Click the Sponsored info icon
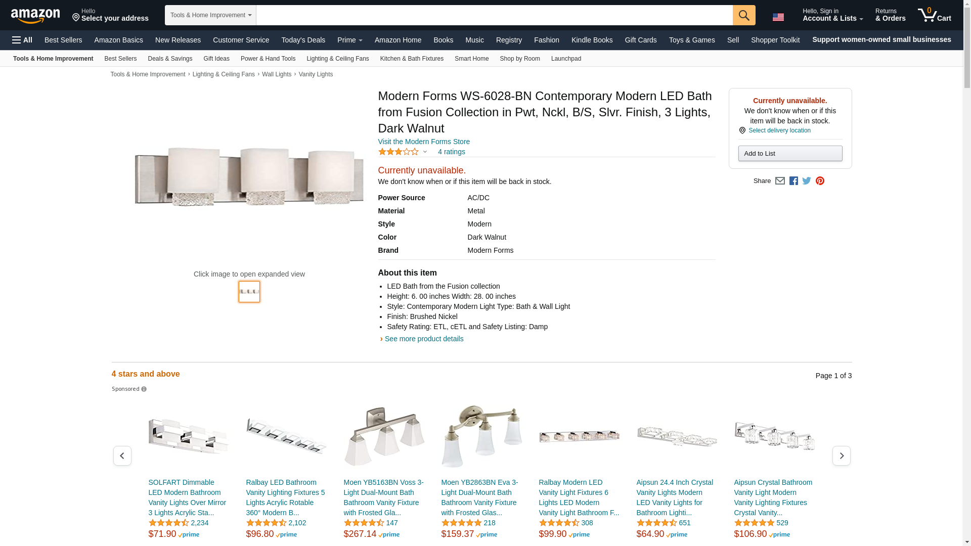The height and width of the screenshot is (546, 971). point(144,389)
